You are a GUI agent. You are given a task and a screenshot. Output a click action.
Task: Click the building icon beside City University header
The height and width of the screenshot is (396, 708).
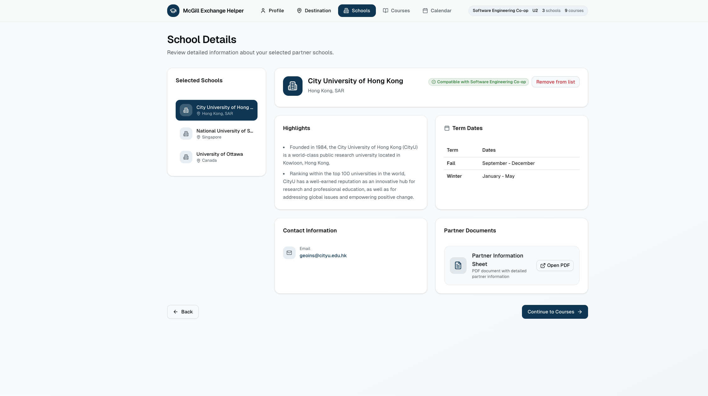pyautogui.click(x=292, y=86)
